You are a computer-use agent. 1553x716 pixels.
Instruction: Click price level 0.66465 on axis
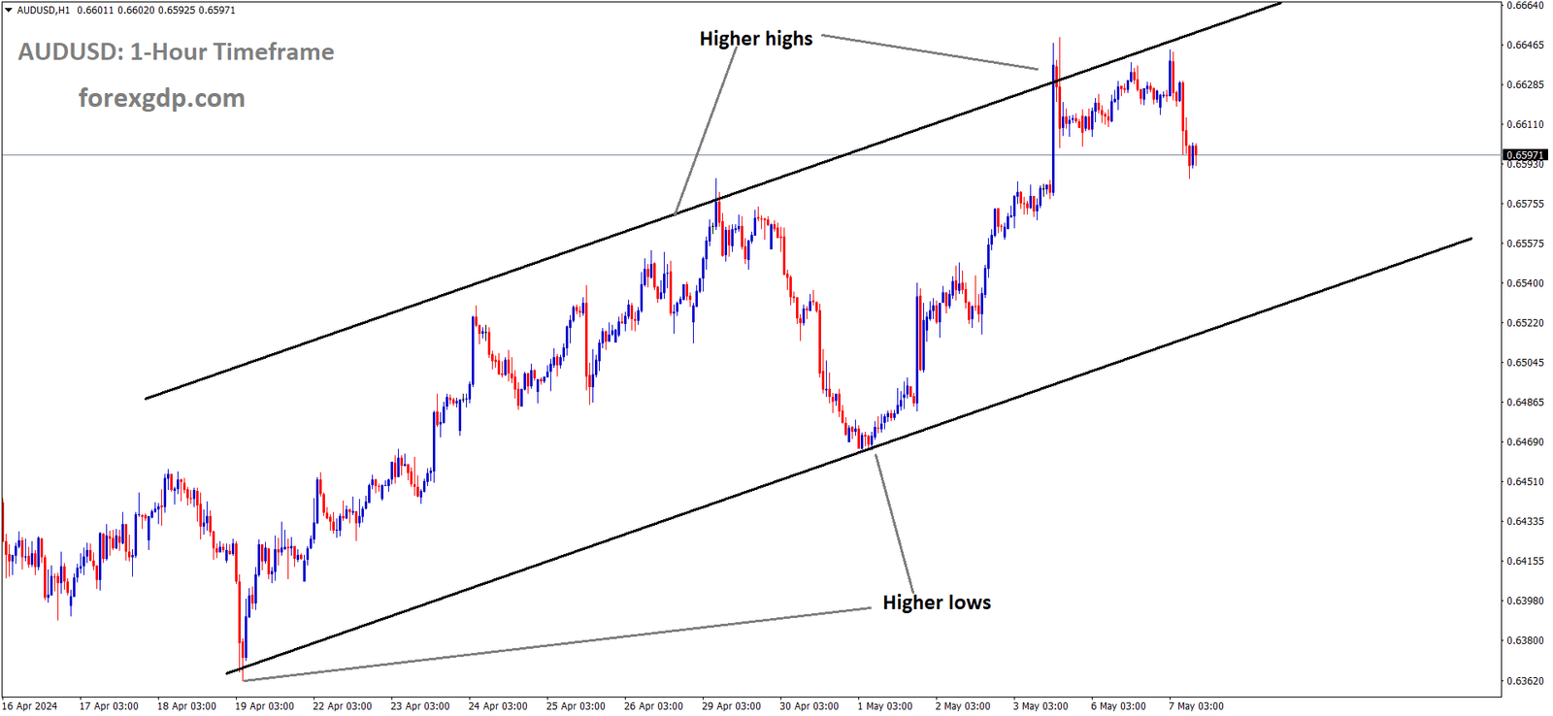(1525, 45)
